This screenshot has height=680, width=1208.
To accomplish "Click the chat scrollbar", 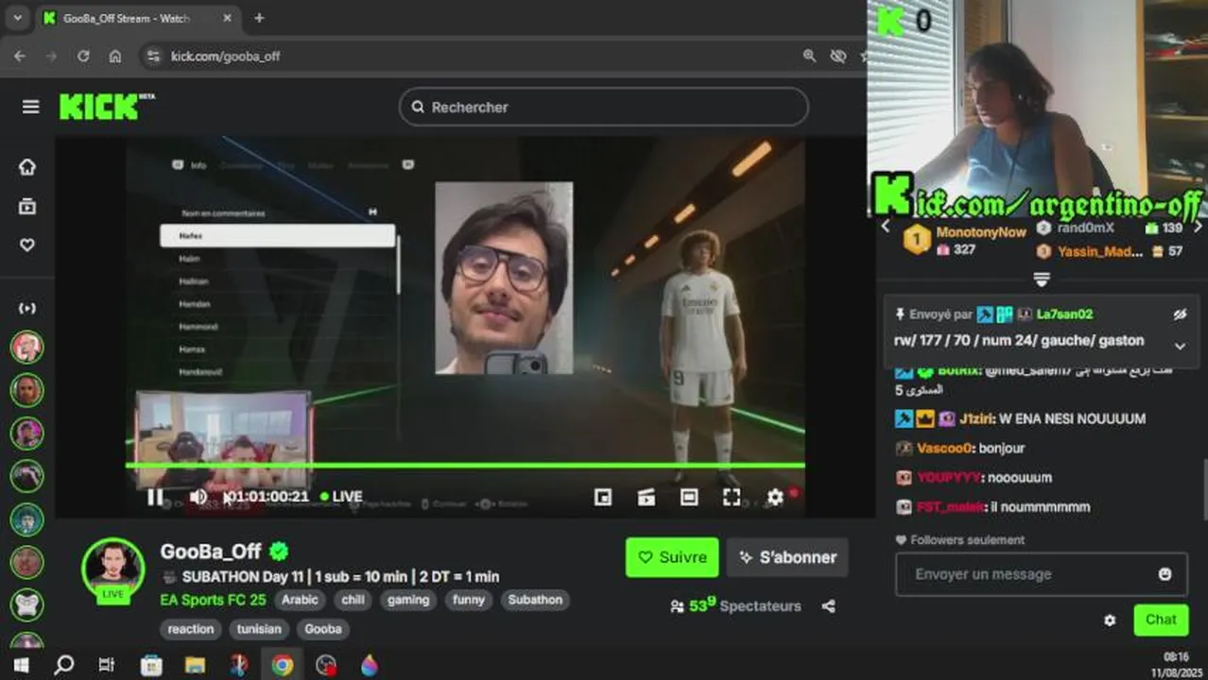I will [1203, 488].
